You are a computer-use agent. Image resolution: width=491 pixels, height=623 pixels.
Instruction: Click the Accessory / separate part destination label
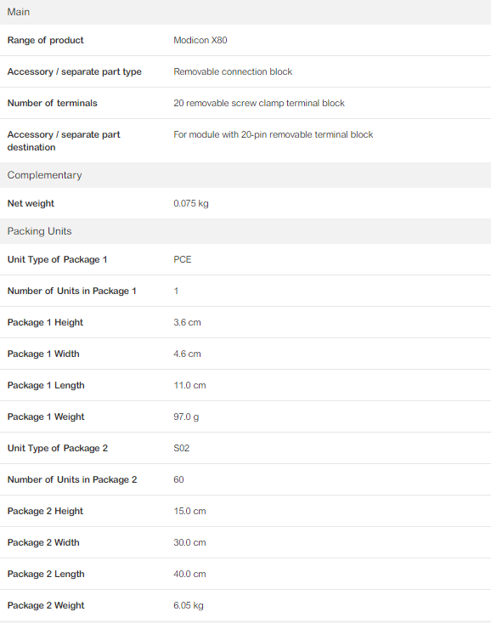[x=64, y=140]
